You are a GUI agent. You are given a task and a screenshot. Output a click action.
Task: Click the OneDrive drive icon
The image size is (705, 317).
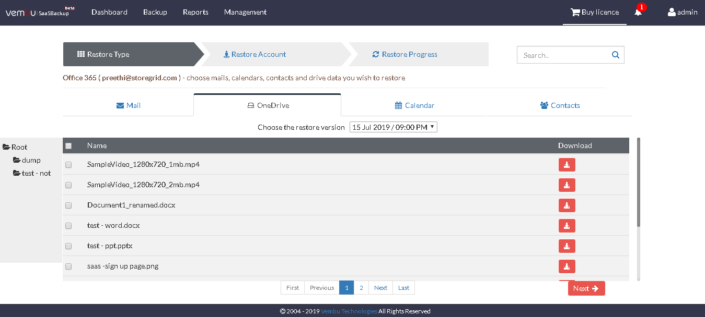click(251, 105)
